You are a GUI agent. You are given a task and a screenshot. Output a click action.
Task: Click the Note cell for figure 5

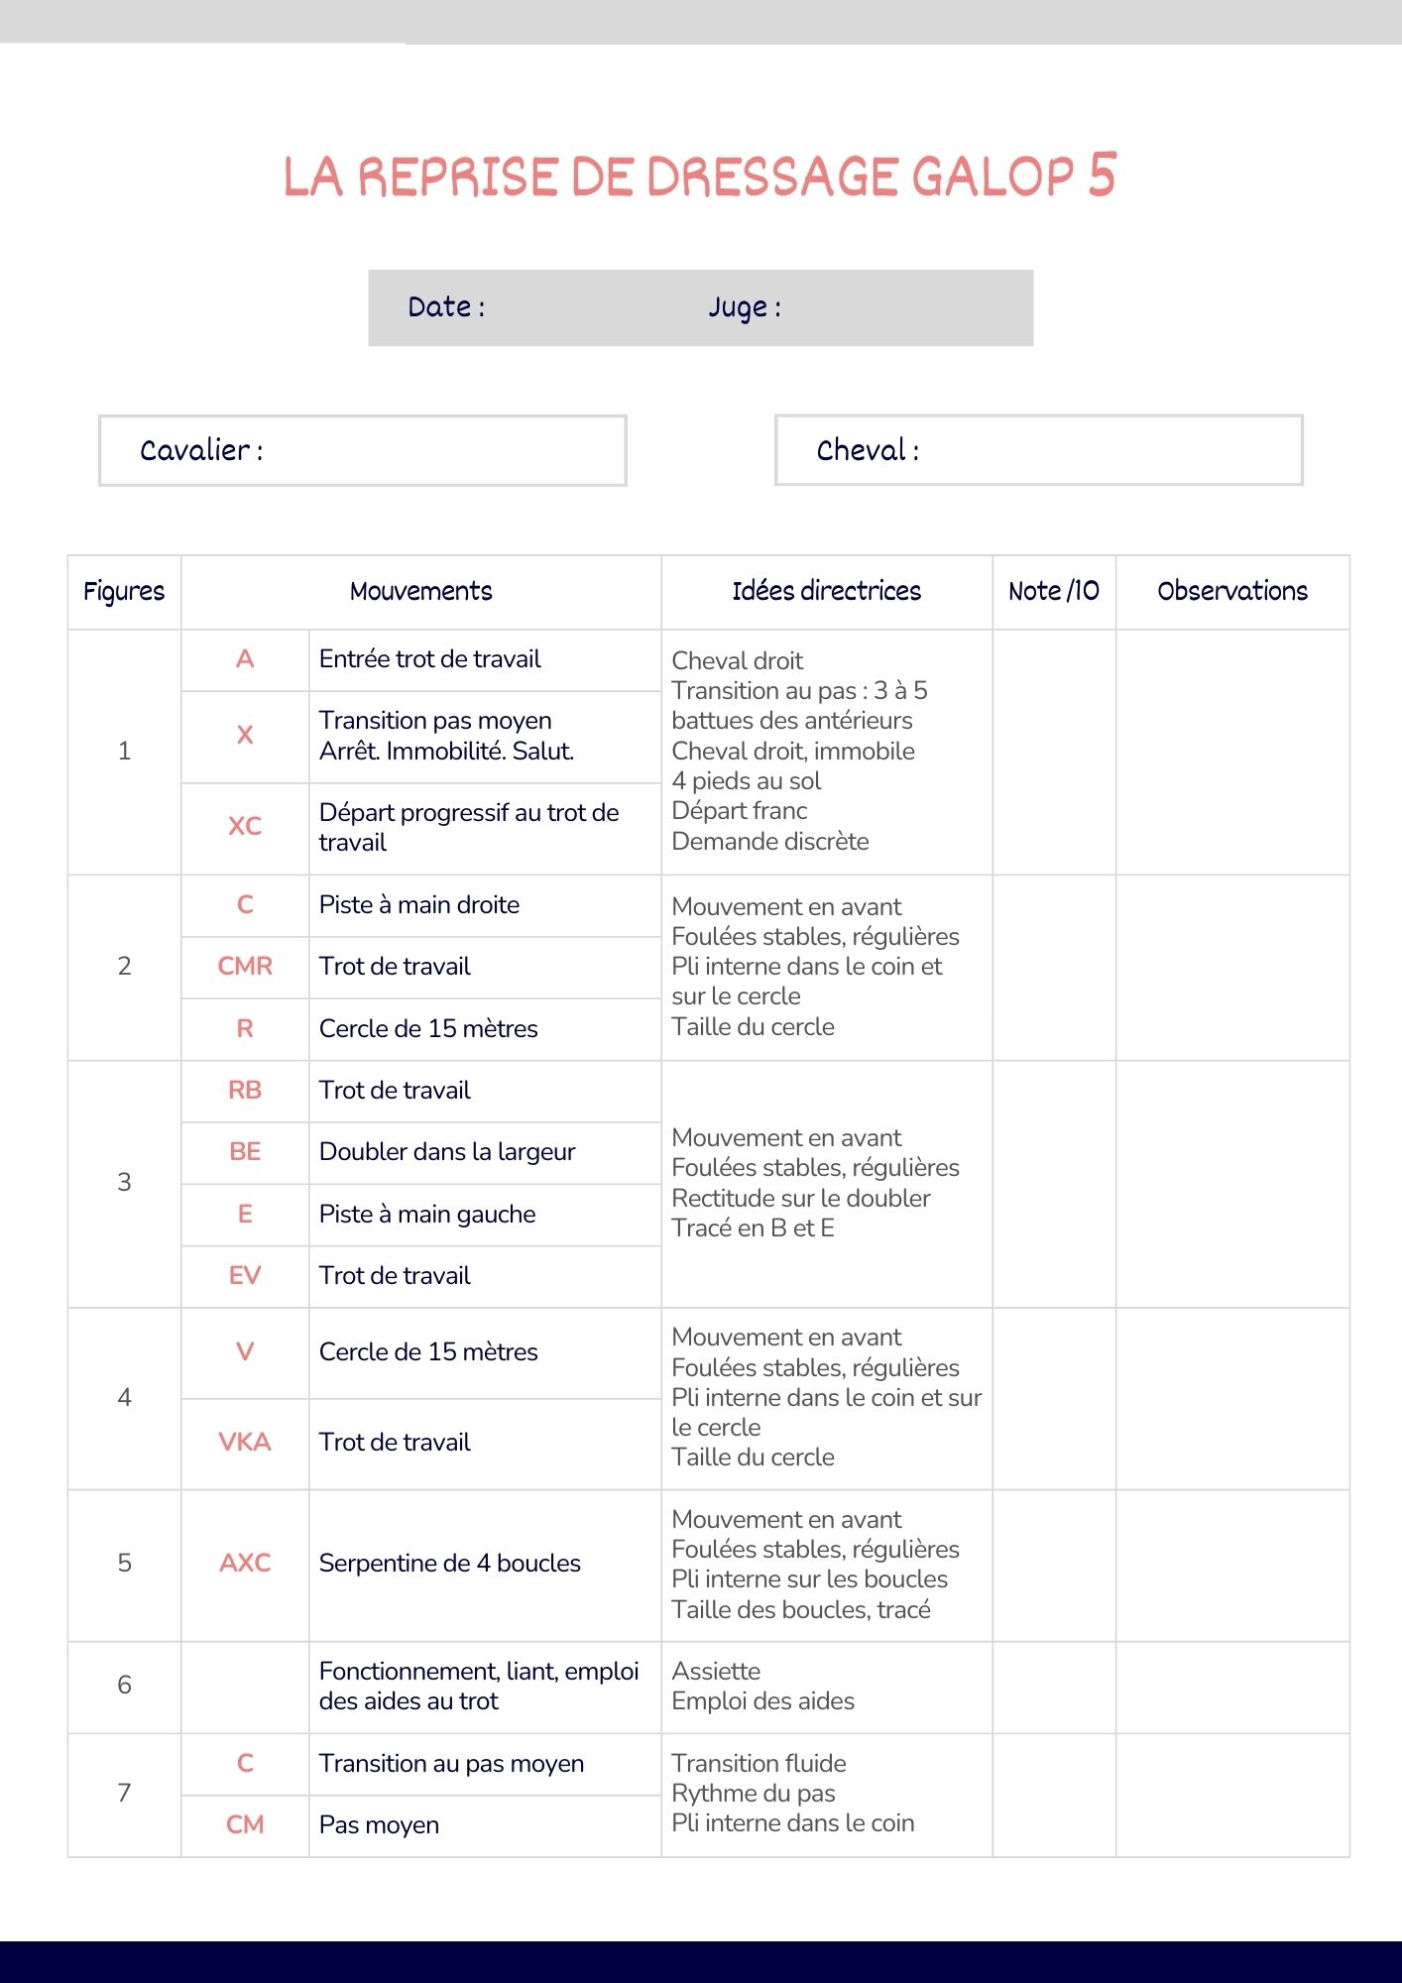point(1053,1565)
